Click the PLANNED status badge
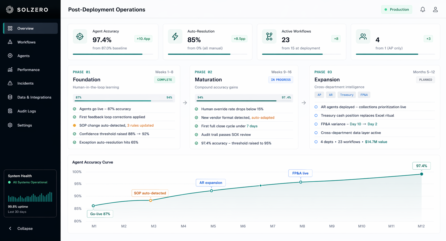Viewport: 446px width, 241px height. (x=426, y=80)
